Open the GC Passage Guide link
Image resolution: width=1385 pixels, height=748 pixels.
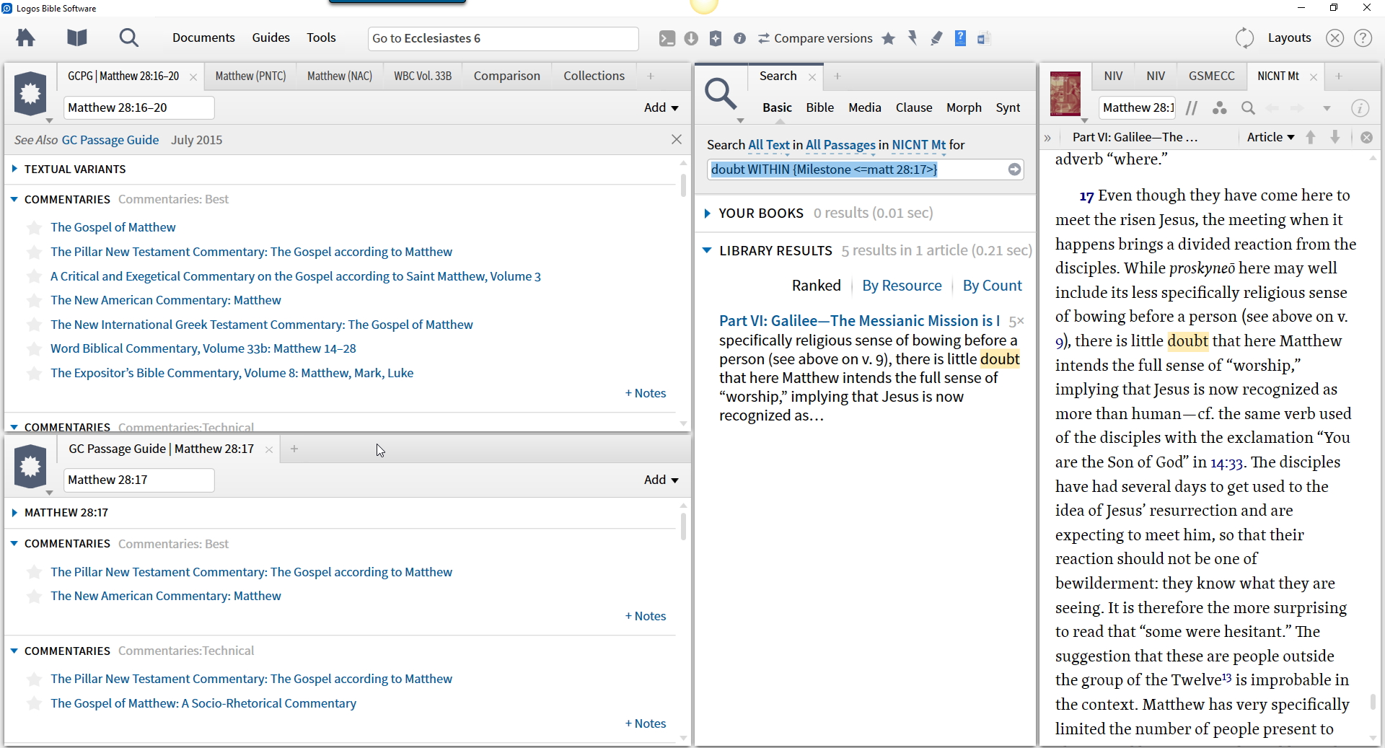click(110, 140)
